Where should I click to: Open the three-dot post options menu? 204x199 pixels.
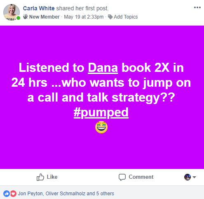tap(197, 7)
